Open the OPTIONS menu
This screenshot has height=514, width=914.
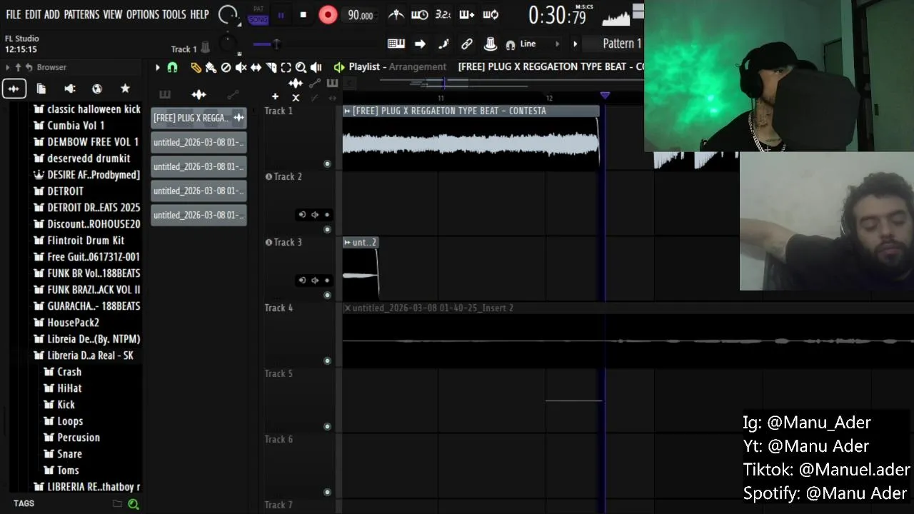pyautogui.click(x=142, y=14)
